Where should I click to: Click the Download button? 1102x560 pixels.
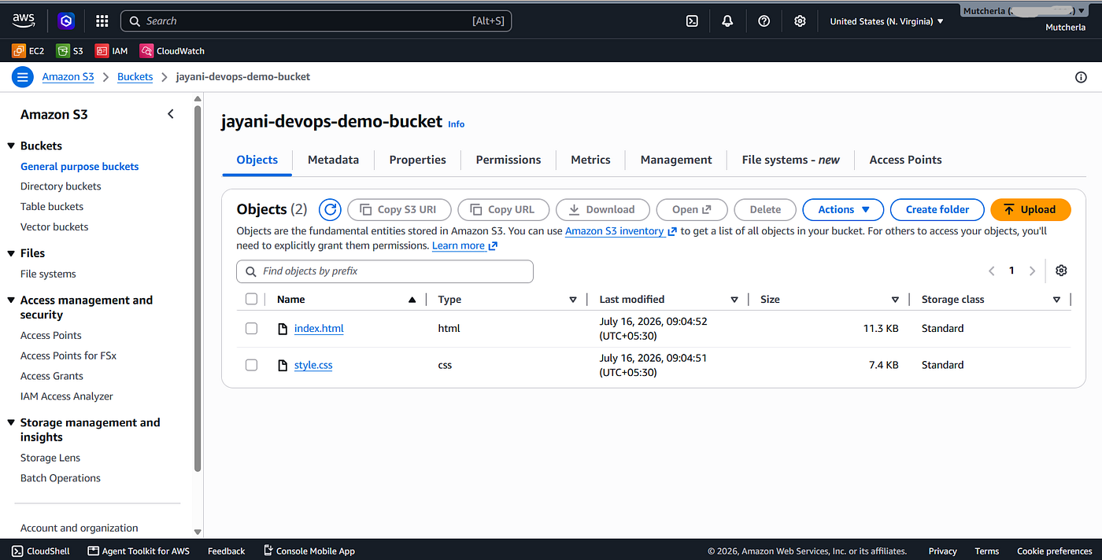(x=602, y=209)
